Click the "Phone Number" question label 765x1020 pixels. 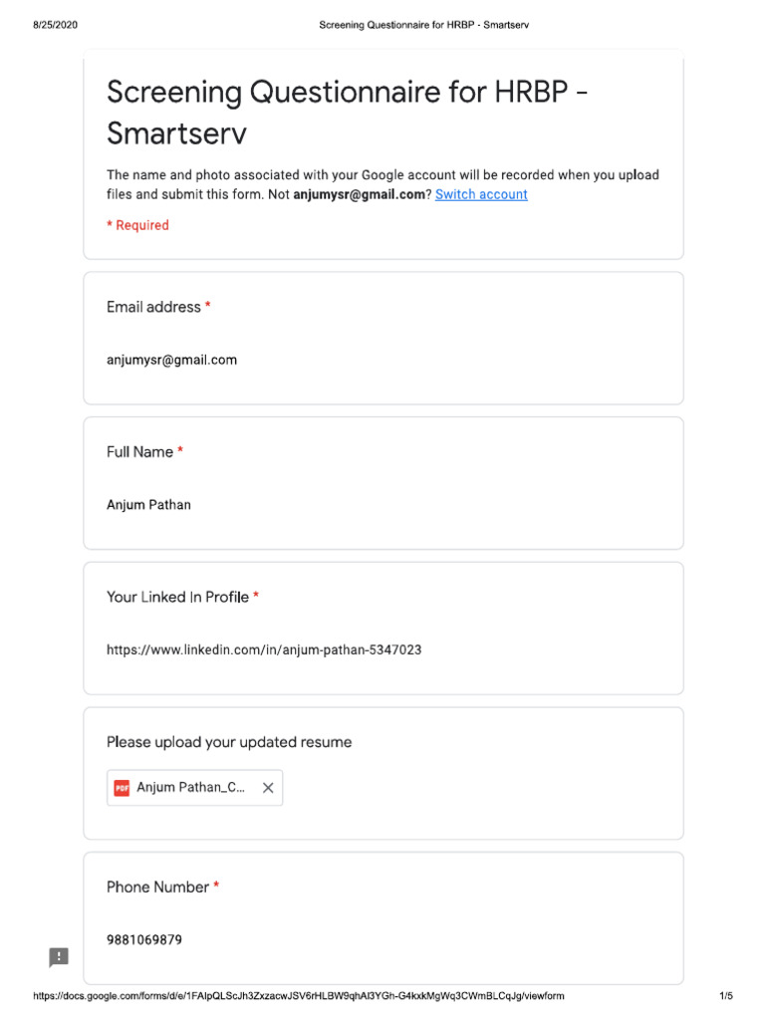(157, 887)
